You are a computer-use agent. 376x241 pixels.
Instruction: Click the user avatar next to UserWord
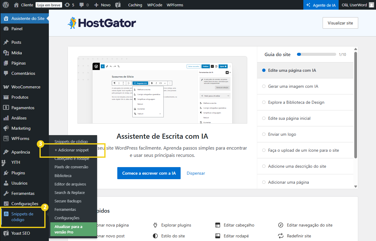(371, 5)
